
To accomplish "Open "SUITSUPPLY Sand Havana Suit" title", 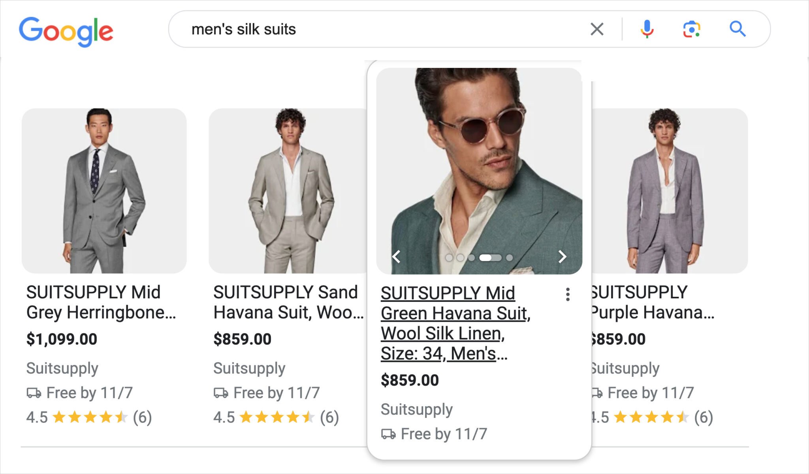I will [x=288, y=302].
